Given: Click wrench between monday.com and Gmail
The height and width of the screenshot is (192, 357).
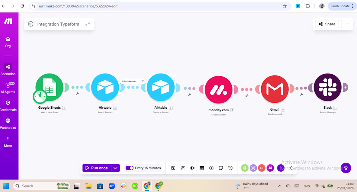Looking at the screenshot, I should pyautogui.click(x=247, y=96).
